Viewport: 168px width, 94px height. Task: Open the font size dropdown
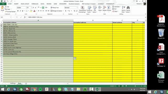click(31, 8)
